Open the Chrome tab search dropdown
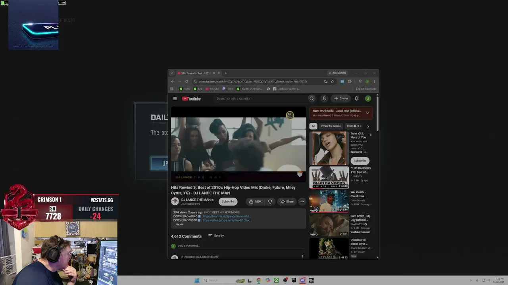 point(171,73)
